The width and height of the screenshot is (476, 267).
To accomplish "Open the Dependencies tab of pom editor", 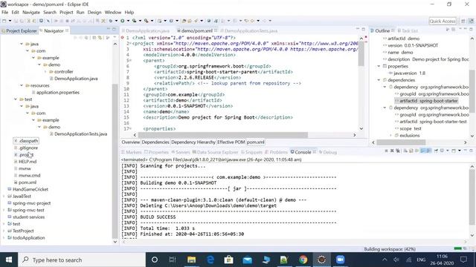I will [155, 142].
